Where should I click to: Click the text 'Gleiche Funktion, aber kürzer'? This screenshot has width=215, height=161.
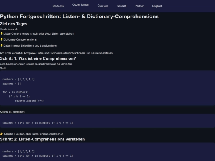(33, 134)
